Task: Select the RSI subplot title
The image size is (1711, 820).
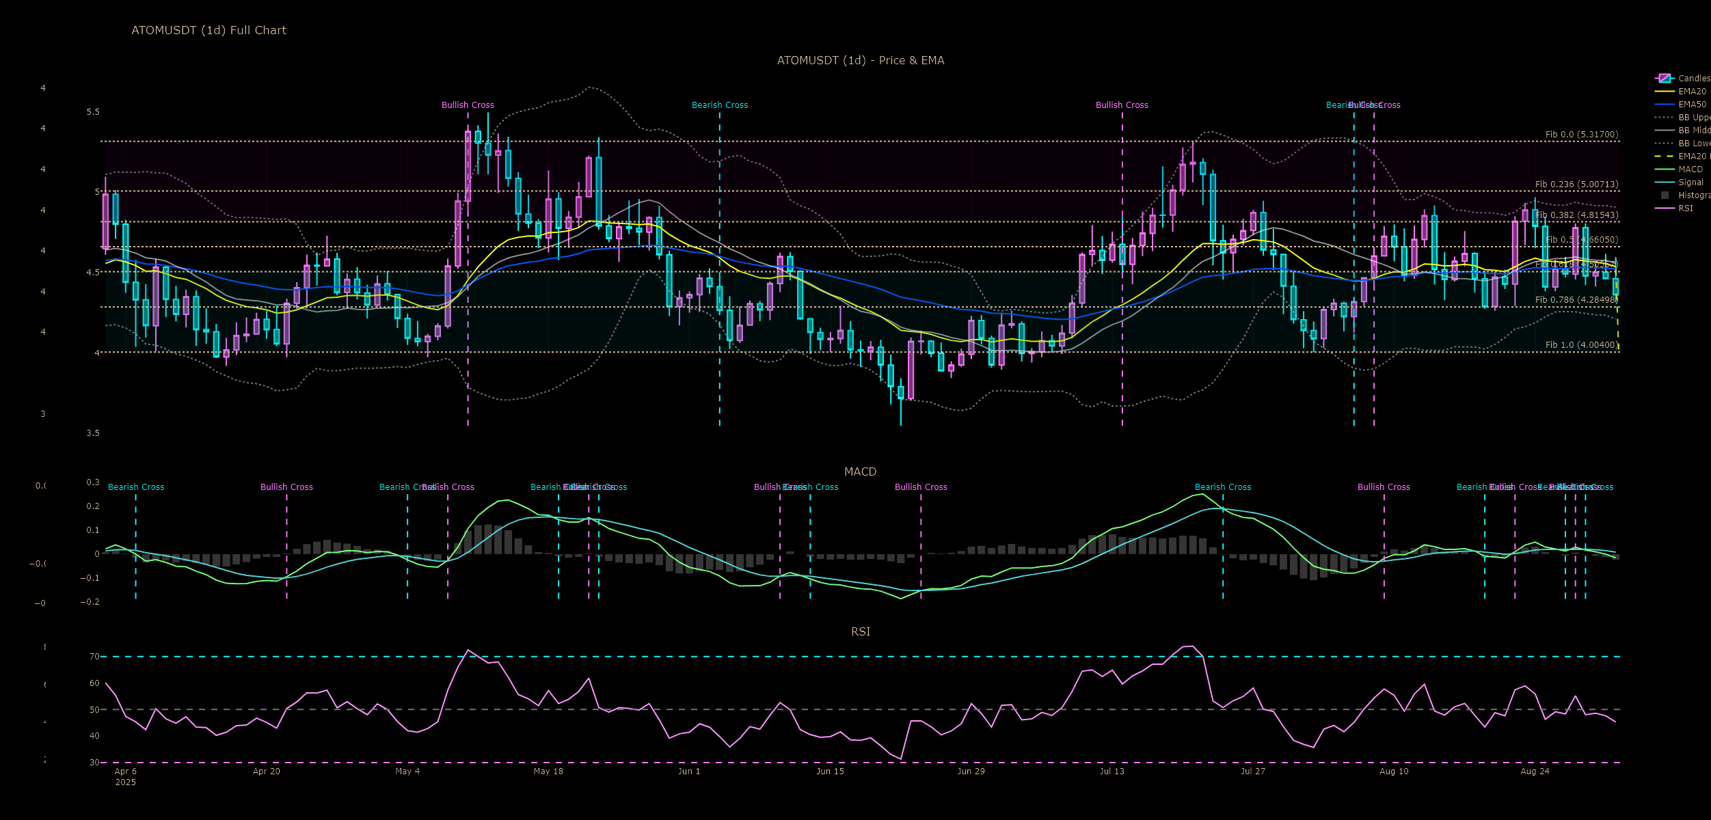Action: click(x=860, y=631)
